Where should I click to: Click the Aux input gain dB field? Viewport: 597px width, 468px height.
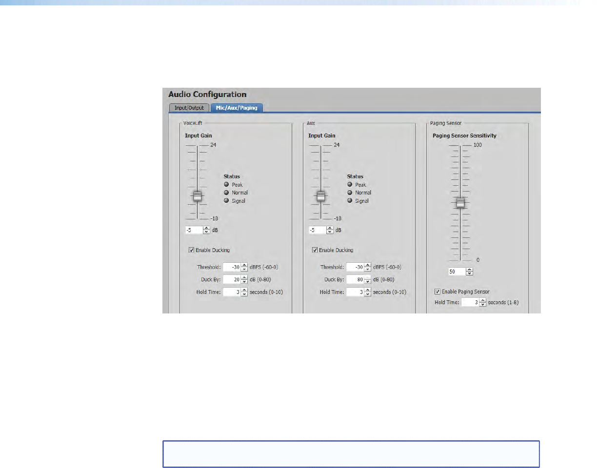point(318,230)
